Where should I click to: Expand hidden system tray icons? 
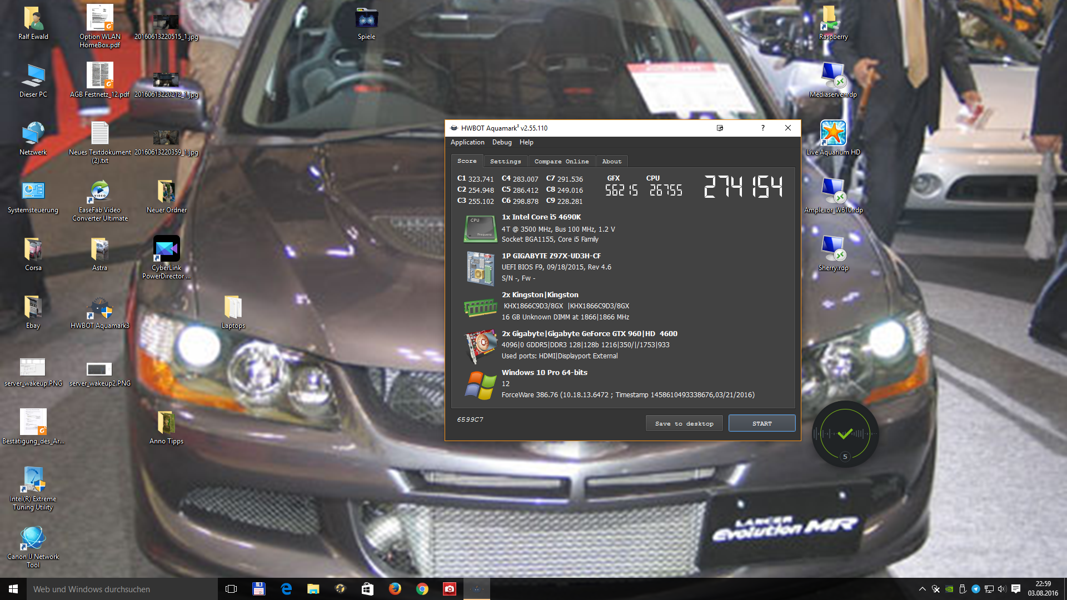click(922, 589)
